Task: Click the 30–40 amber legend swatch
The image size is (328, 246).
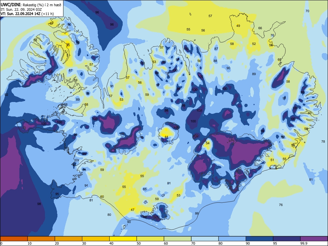Action: [x=96, y=239]
